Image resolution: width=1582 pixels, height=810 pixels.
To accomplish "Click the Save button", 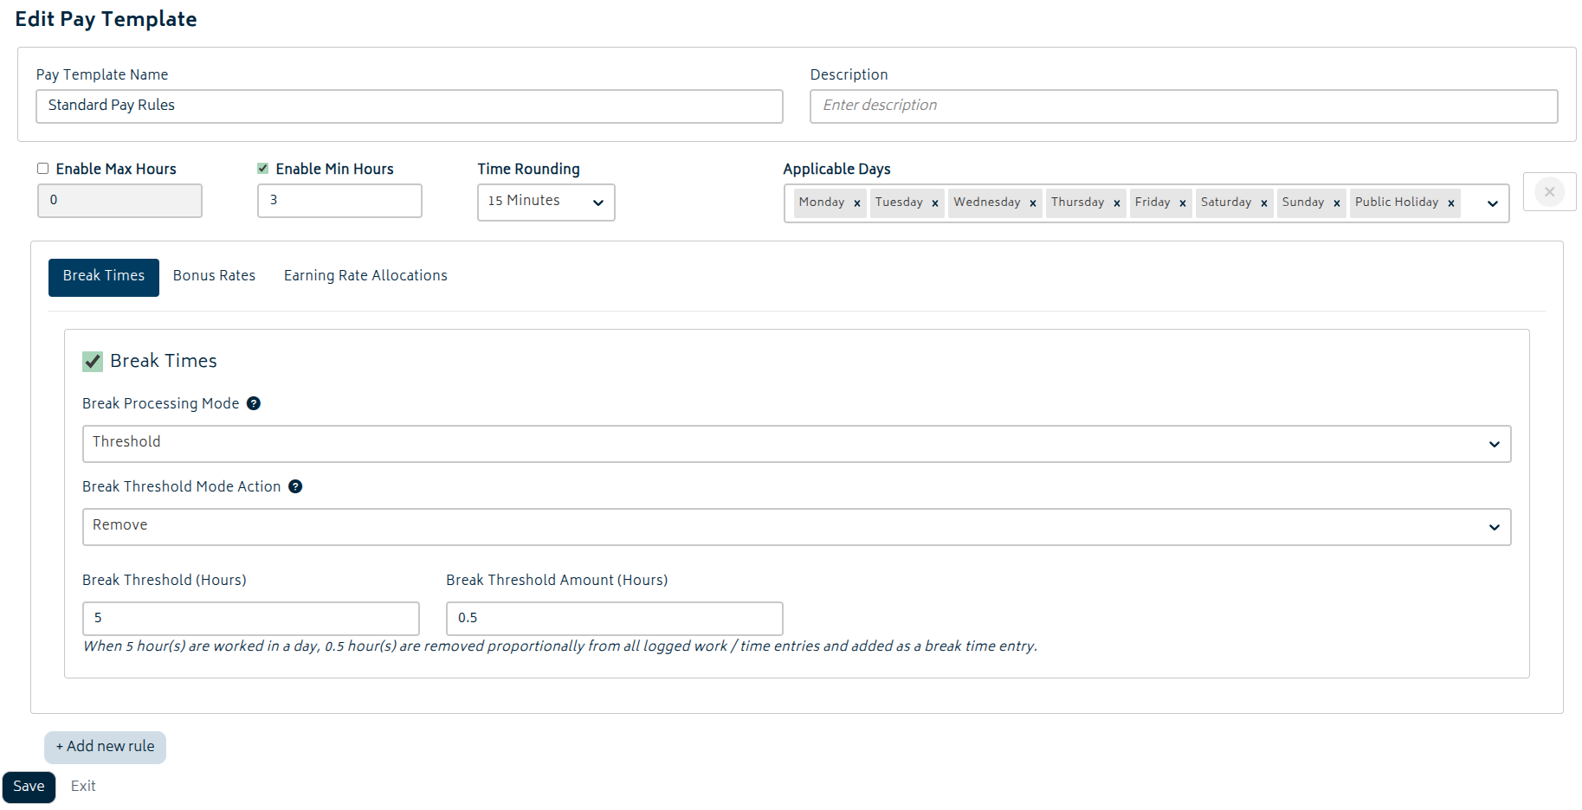I will coord(29,787).
